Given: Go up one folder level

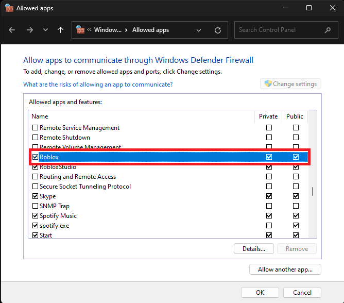Looking at the screenshot, I should coord(61,30).
